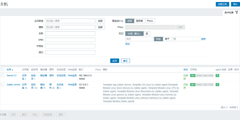
Task: Open the Server-31 host link
Action: [11, 75]
